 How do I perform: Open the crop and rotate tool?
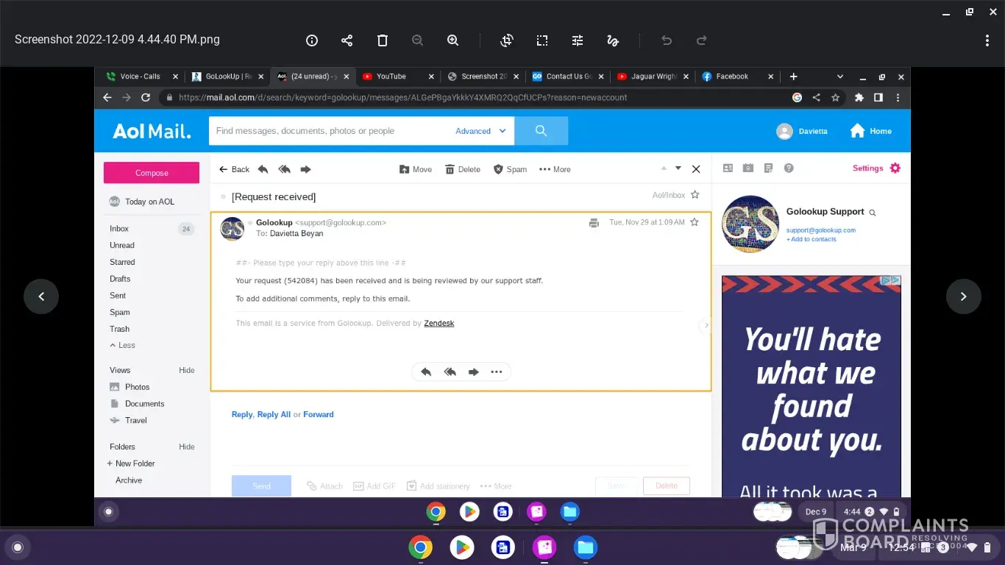point(507,40)
